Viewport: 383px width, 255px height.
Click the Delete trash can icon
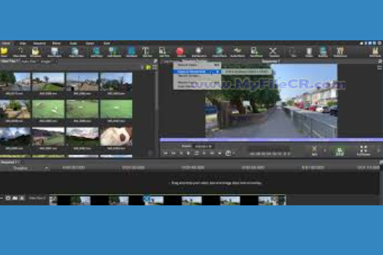(309, 51)
